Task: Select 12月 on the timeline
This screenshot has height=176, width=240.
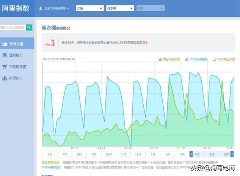Action: click(x=138, y=154)
